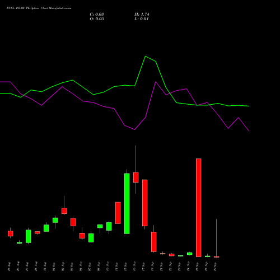Click the 17 Sep date label
Viewport: 280px width, 280px height.
click(x=143, y=267)
